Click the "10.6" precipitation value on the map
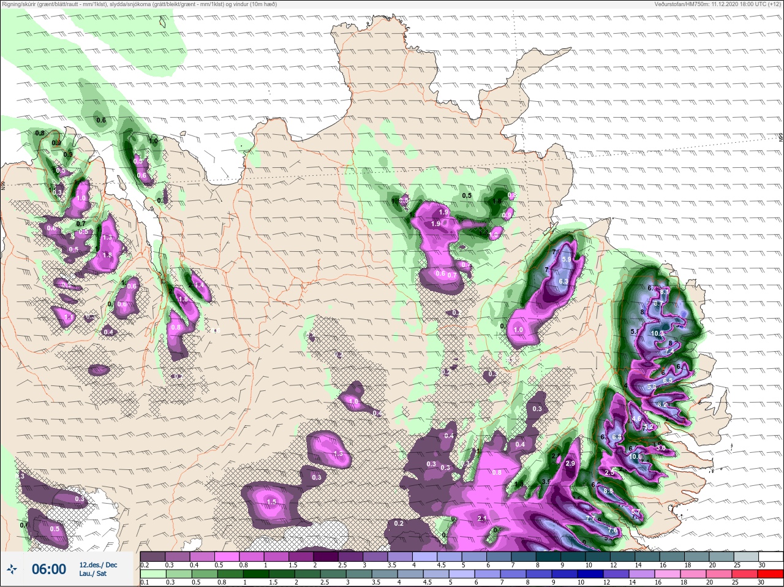 [657, 334]
